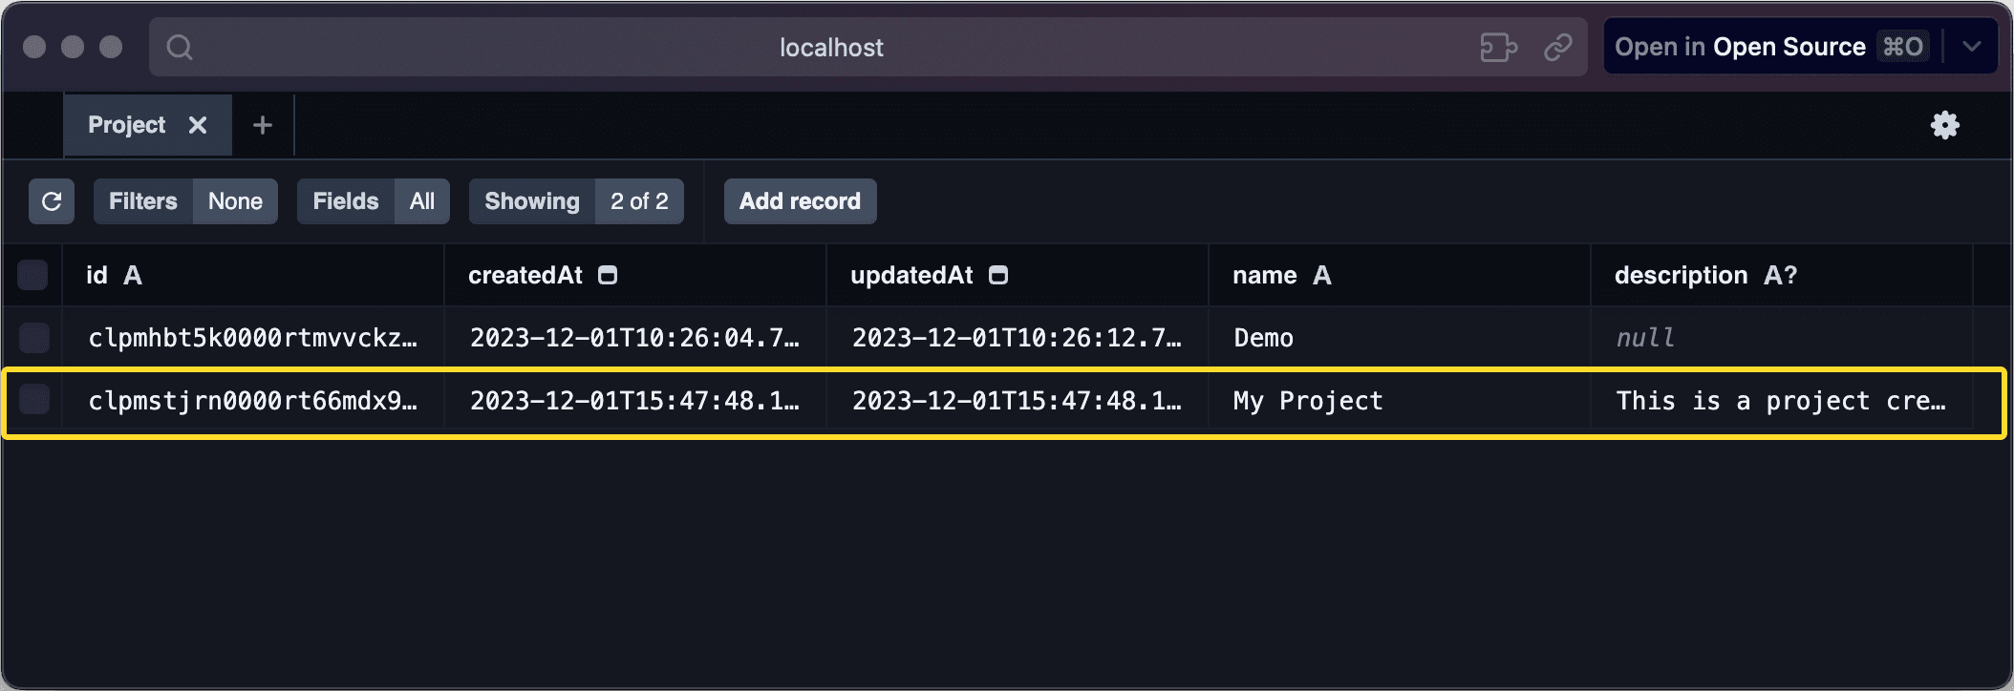Click the plus icon to add tab
This screenshot has height=691, width=2014.
[x=263, y=125]
